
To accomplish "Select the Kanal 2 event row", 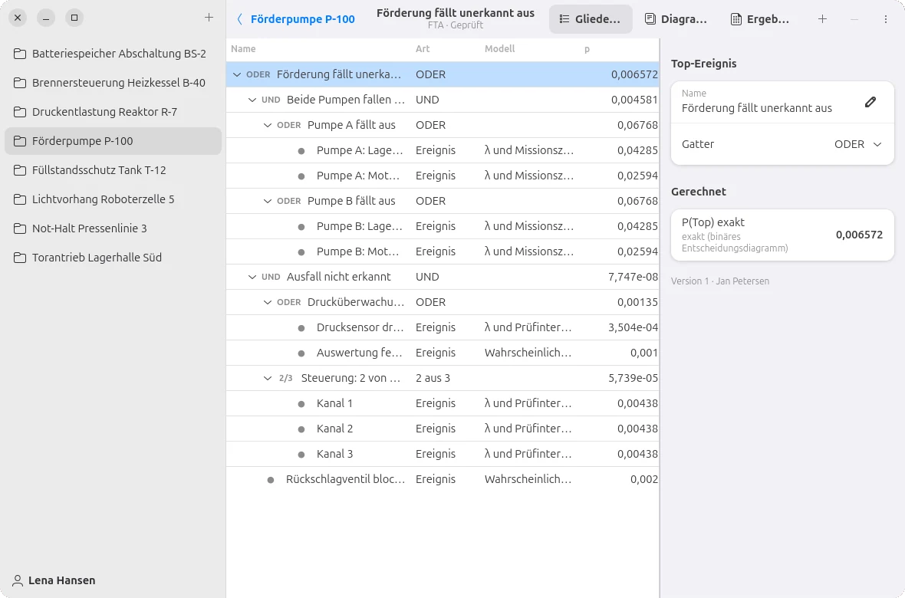I will point(442,429).
